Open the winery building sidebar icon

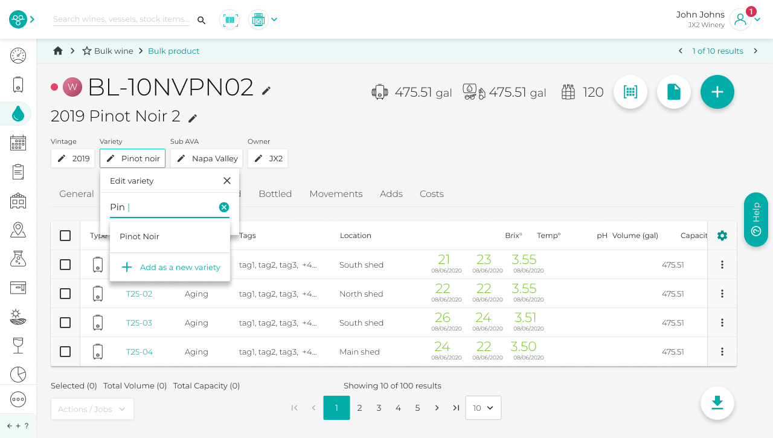pyautogui.click(x=18, y=201)
